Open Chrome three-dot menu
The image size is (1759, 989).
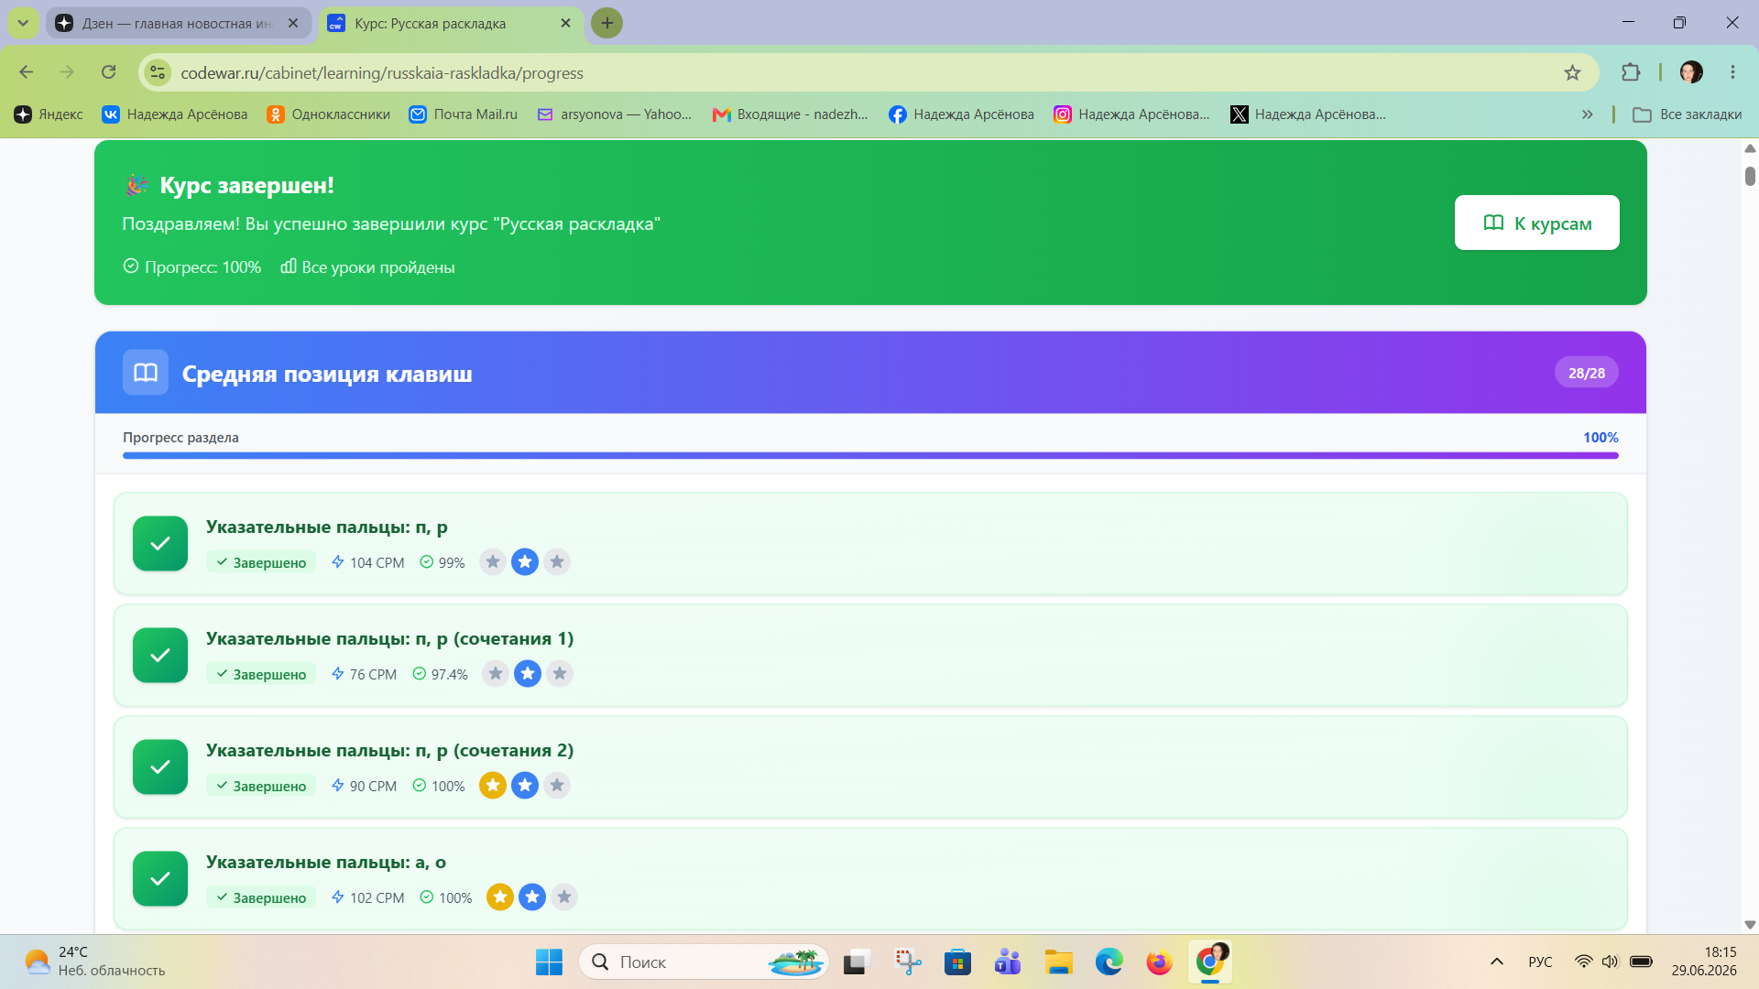point(1732,72)
